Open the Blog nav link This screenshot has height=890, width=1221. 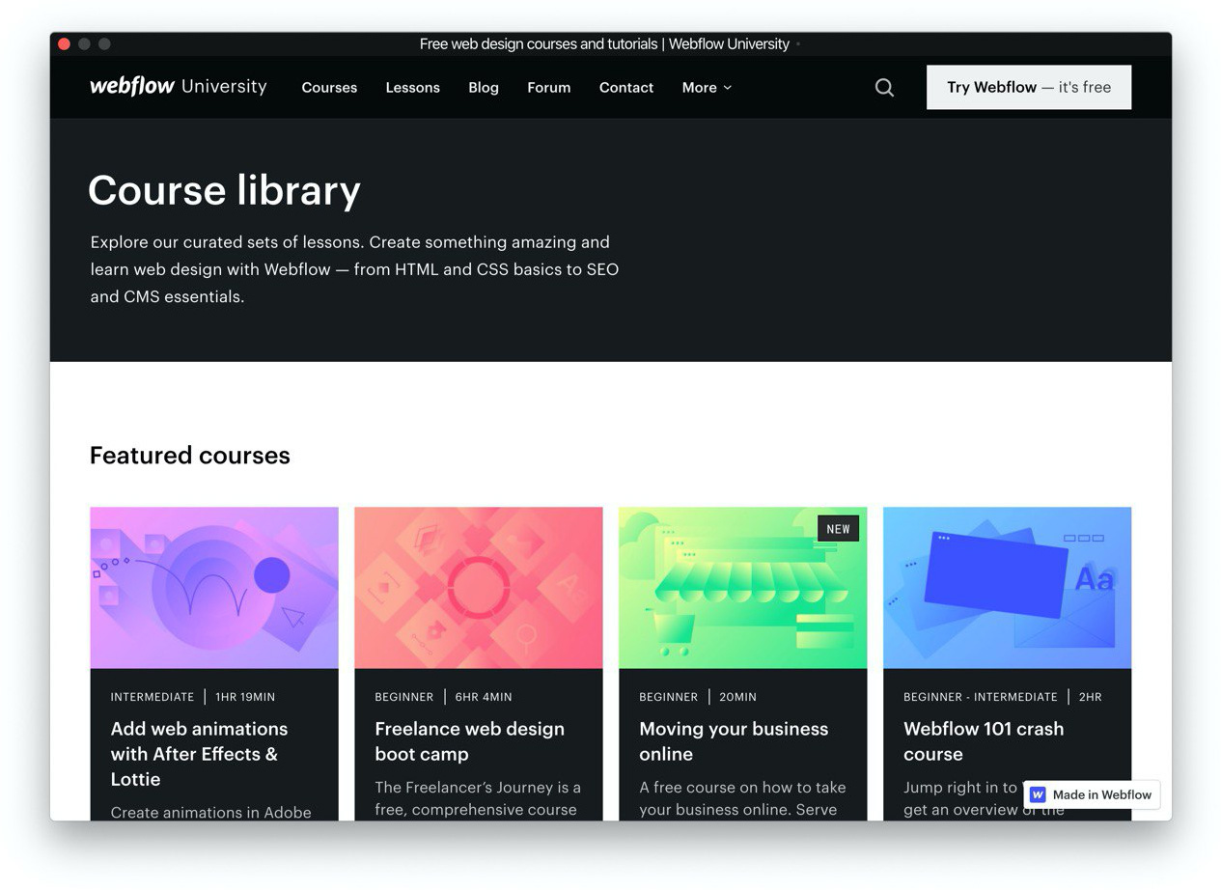click(x=484, y=88)
